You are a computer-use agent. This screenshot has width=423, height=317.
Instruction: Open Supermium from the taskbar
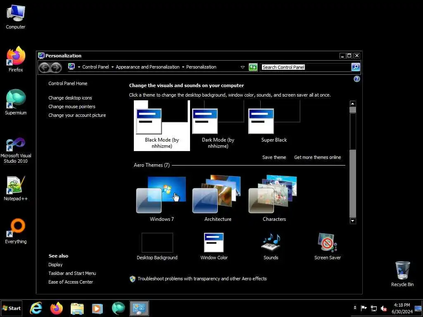[119, 308]
